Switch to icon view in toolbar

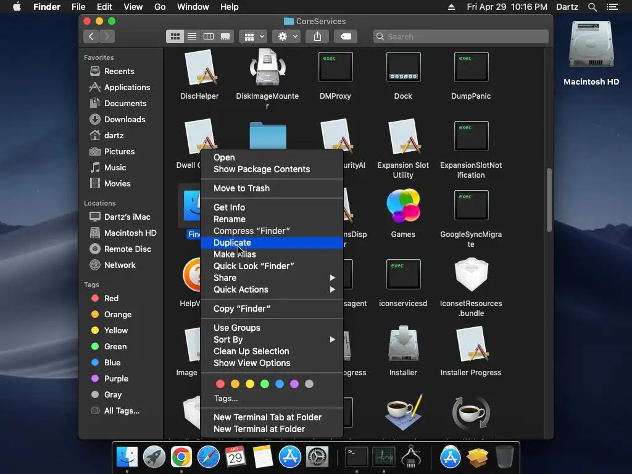click(175, 36)
